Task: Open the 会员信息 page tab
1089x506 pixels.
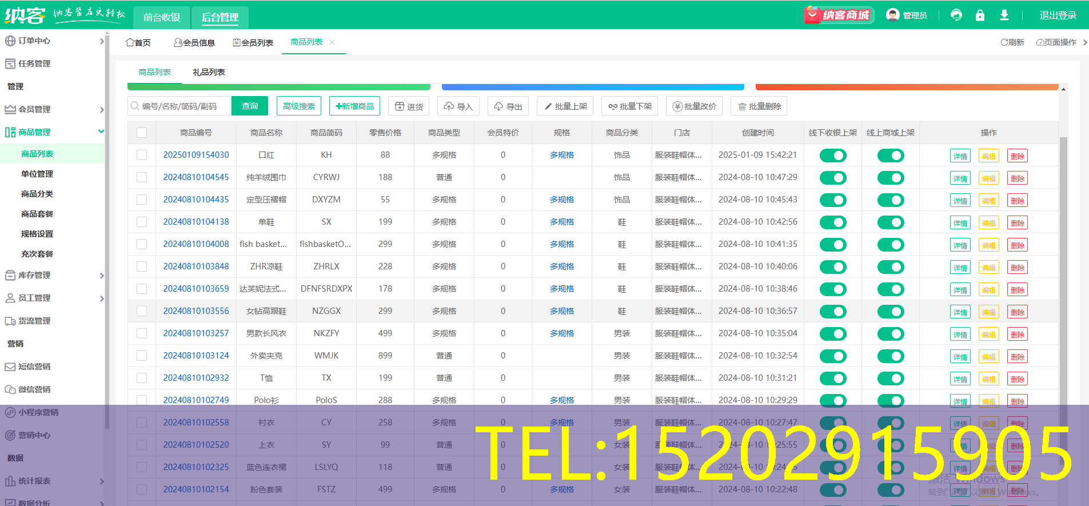Action: (194, 42)
